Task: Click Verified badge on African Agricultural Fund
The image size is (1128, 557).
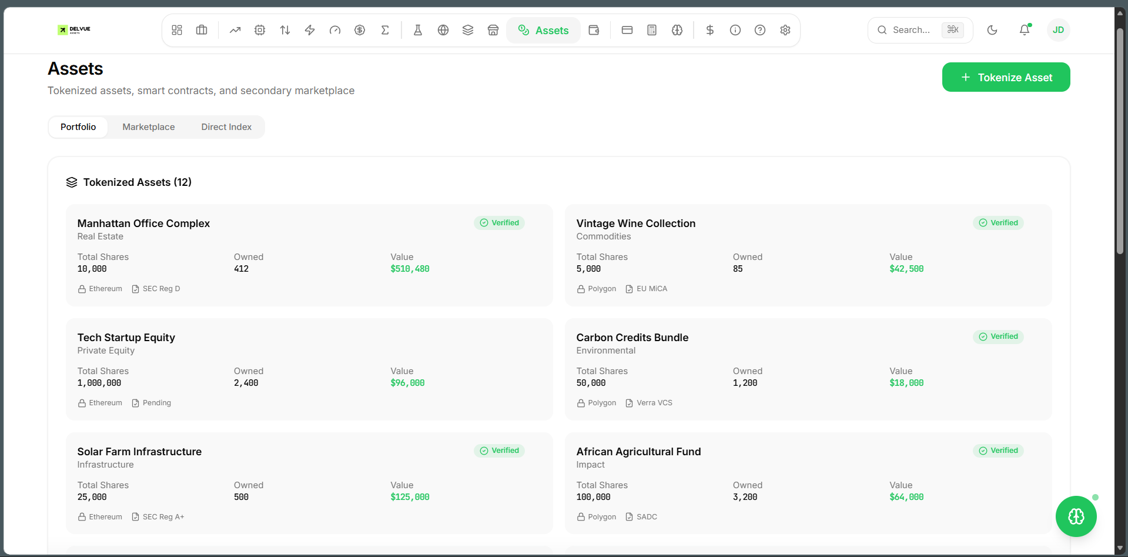Action: (999, 451)
